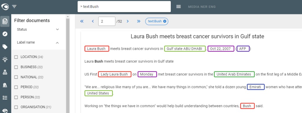
Task: Open the lightbulb suggestions icon
Action: click(x=5, y=59)
